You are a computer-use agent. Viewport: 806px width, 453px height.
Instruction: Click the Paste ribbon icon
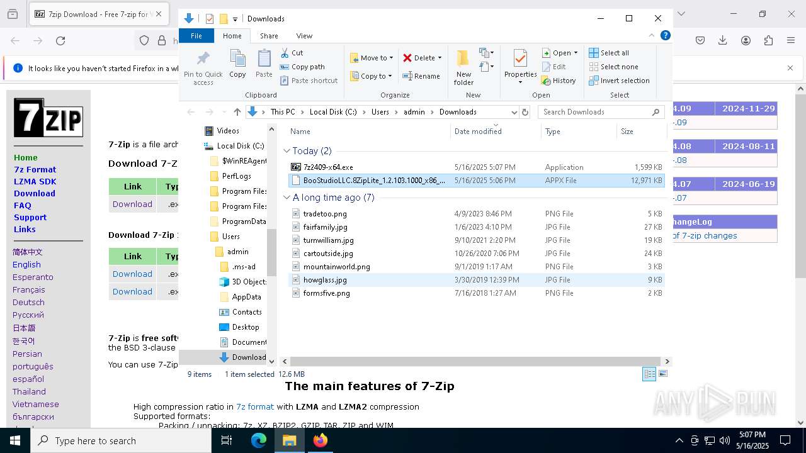point(264,64)
